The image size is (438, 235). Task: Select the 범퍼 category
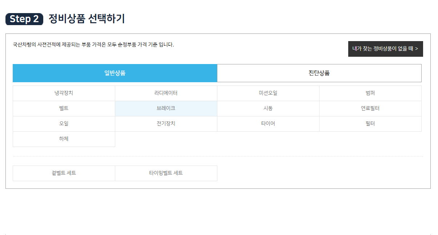[x=370, y=93]
